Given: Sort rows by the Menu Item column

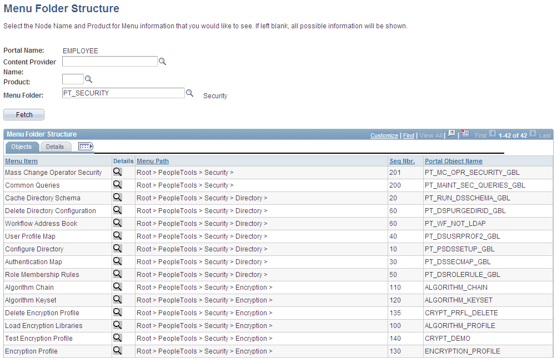Looking at the screenshot, I should pyautogui.click(x=21, y=161).
